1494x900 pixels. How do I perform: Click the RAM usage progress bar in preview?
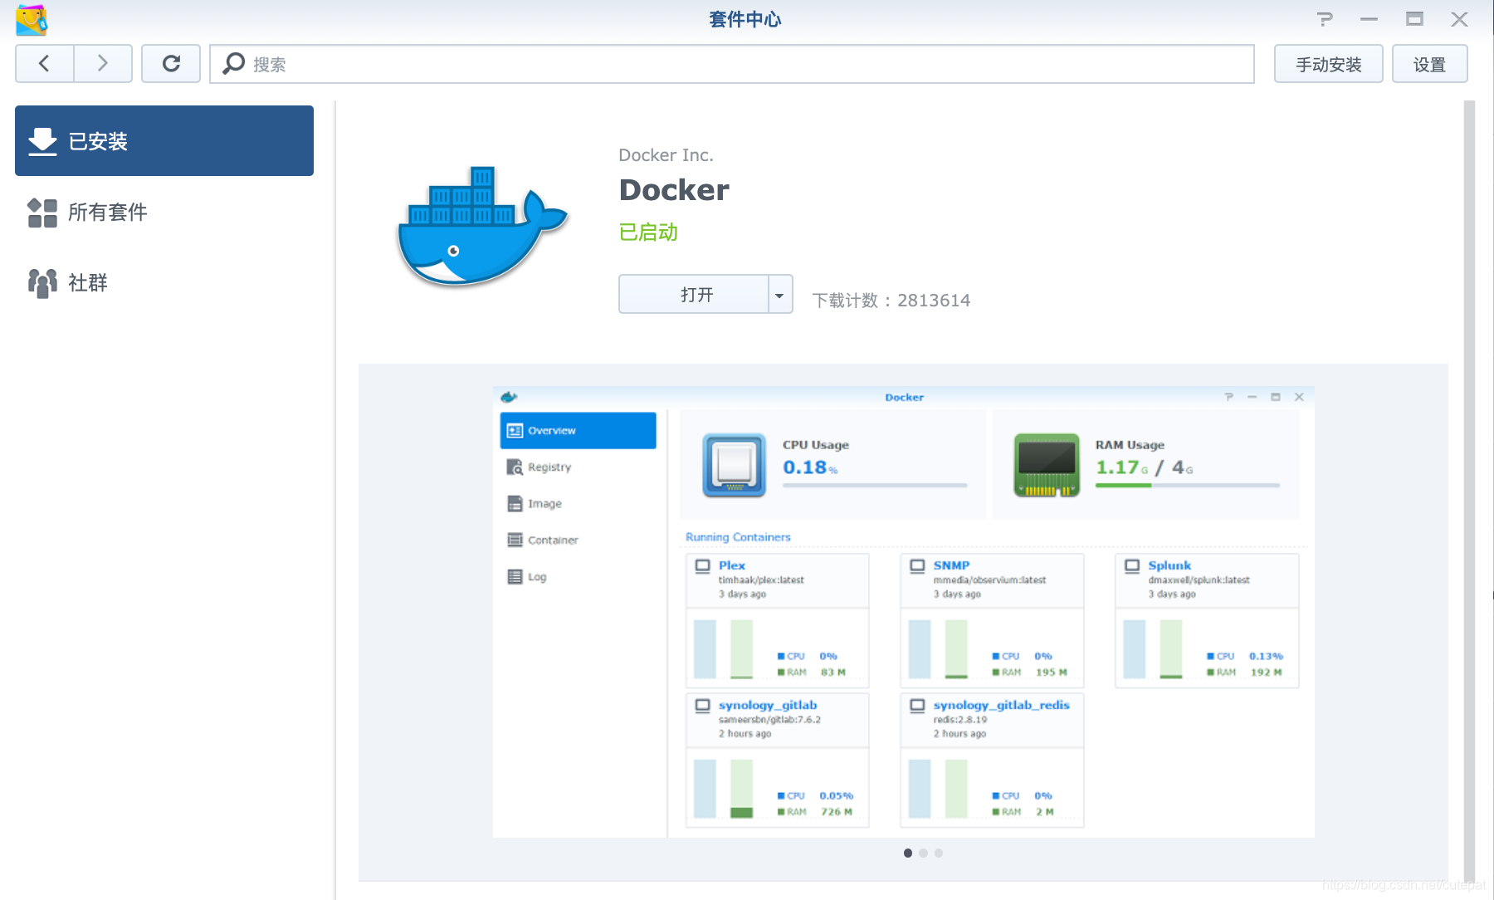tap(1187, 485)
